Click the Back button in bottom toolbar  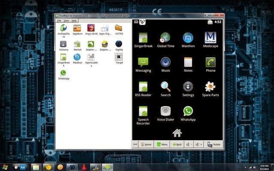coord(177,144)
